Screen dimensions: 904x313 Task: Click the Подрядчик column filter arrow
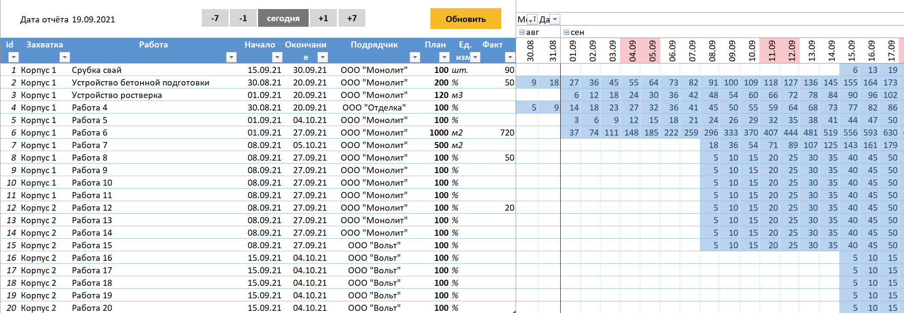pos(415,57)
